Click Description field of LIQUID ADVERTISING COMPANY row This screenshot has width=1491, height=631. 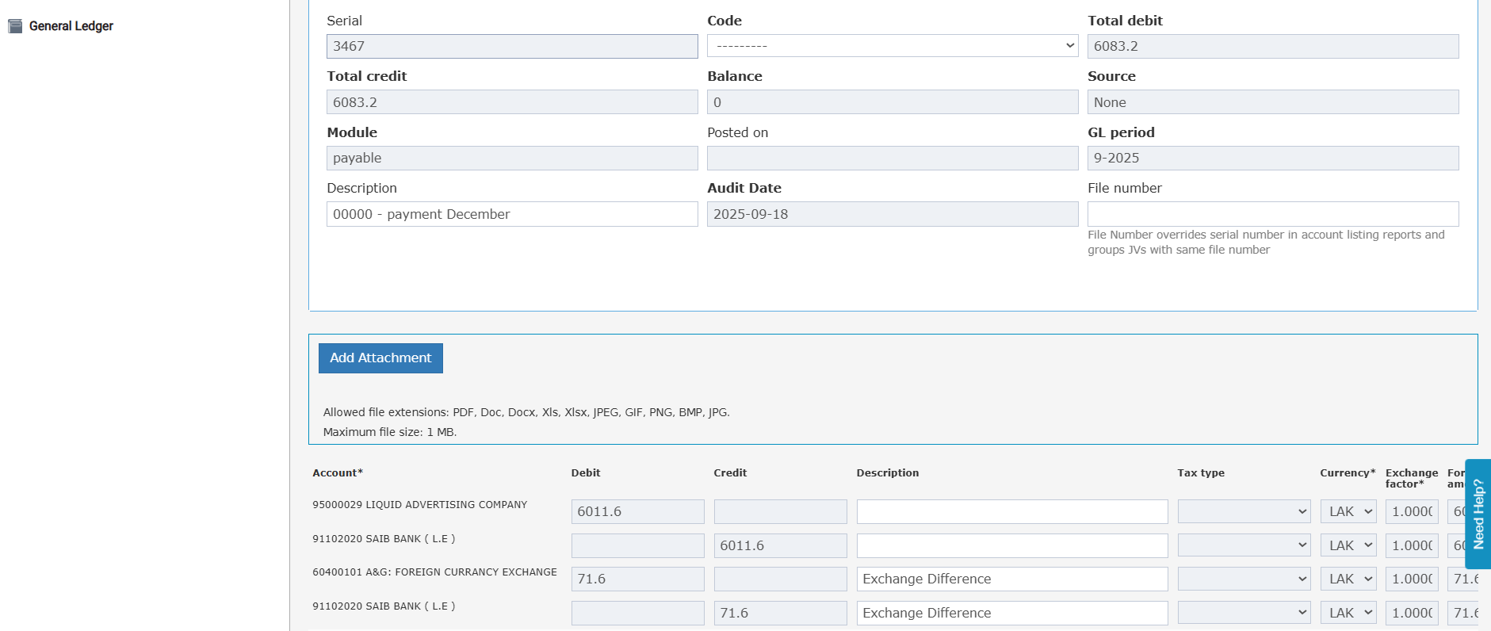[1012, 511]
